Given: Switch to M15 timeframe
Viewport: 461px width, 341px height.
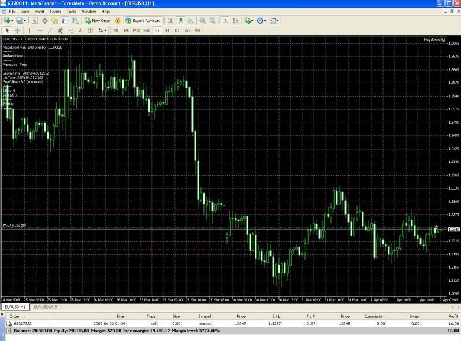Looking at the screenshot, I should point(136,30).
